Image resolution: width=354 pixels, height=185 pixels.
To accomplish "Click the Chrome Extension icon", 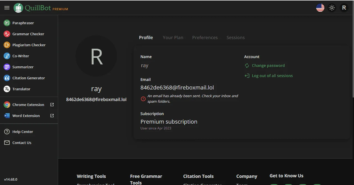I will coord(7,105).
